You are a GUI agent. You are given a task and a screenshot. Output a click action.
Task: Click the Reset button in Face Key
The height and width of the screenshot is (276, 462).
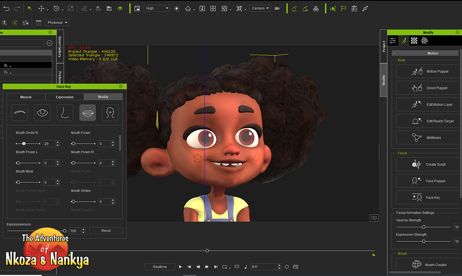tap(106, 231)
